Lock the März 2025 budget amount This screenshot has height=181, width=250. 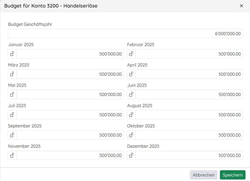pos(12,74)
